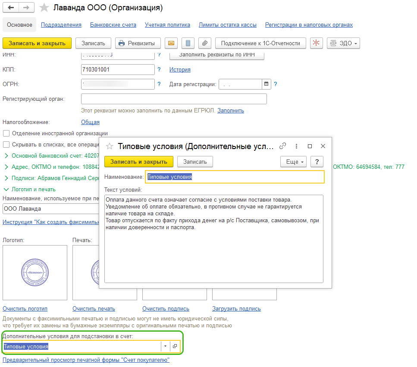Click the КПП input field
417x367 pixels.
tap(118, 70)
